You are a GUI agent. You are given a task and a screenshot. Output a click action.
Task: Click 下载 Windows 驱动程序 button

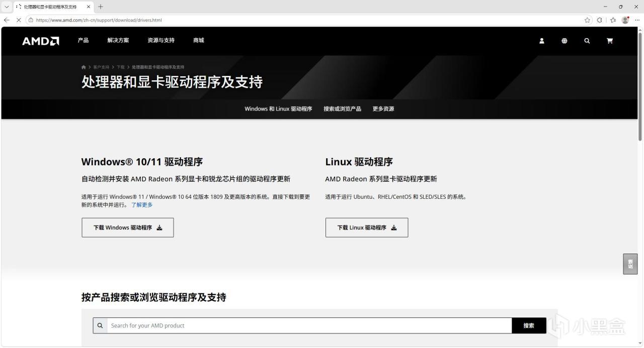[x=128, y=227]
